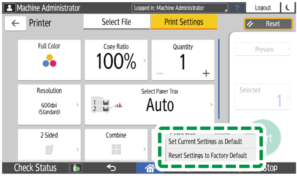Open the Resolution 600dpi option
Image resolution: width=297 pixels, height=176 pixels.
[x=49, y=105]
